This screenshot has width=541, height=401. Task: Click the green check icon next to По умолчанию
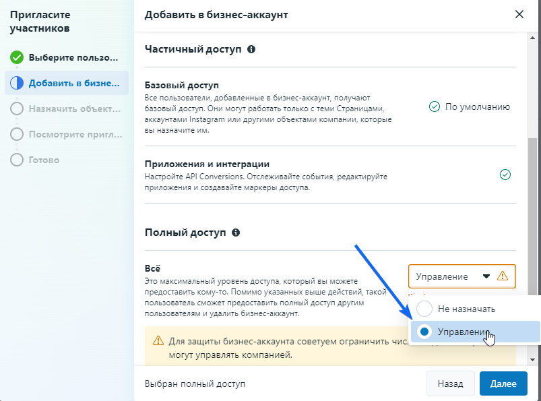coord(435,106)
